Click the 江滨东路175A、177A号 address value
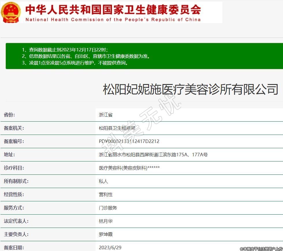This screenshot has height=251, width=283. [x=153, y=155]
